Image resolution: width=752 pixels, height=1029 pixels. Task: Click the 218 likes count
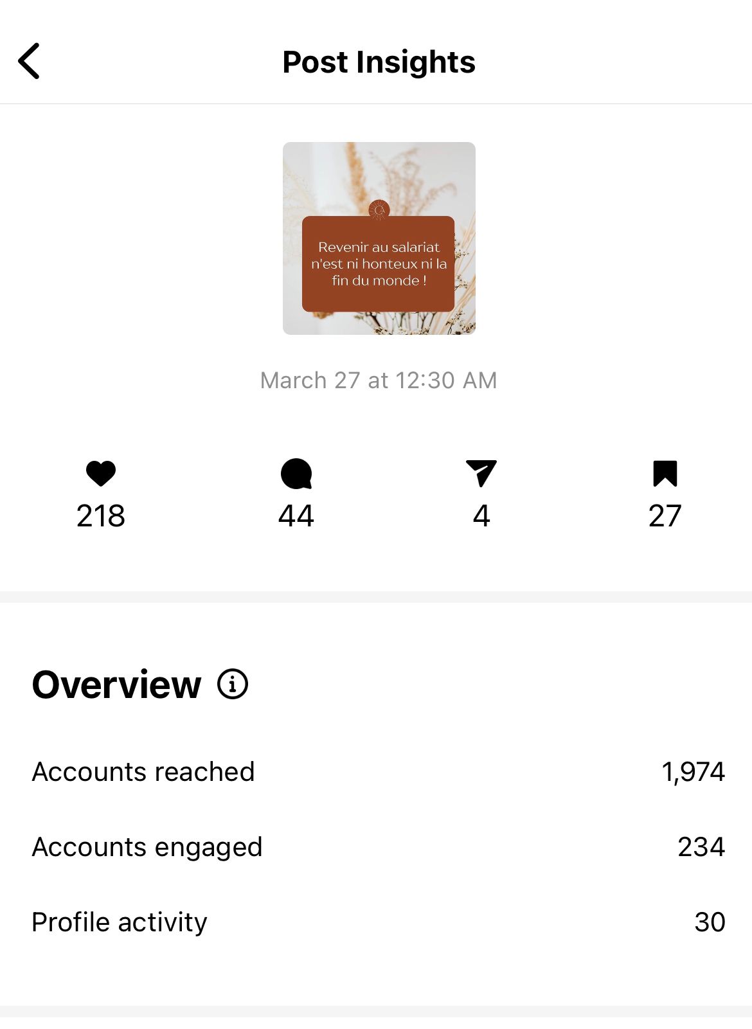[x=101, y=516]
